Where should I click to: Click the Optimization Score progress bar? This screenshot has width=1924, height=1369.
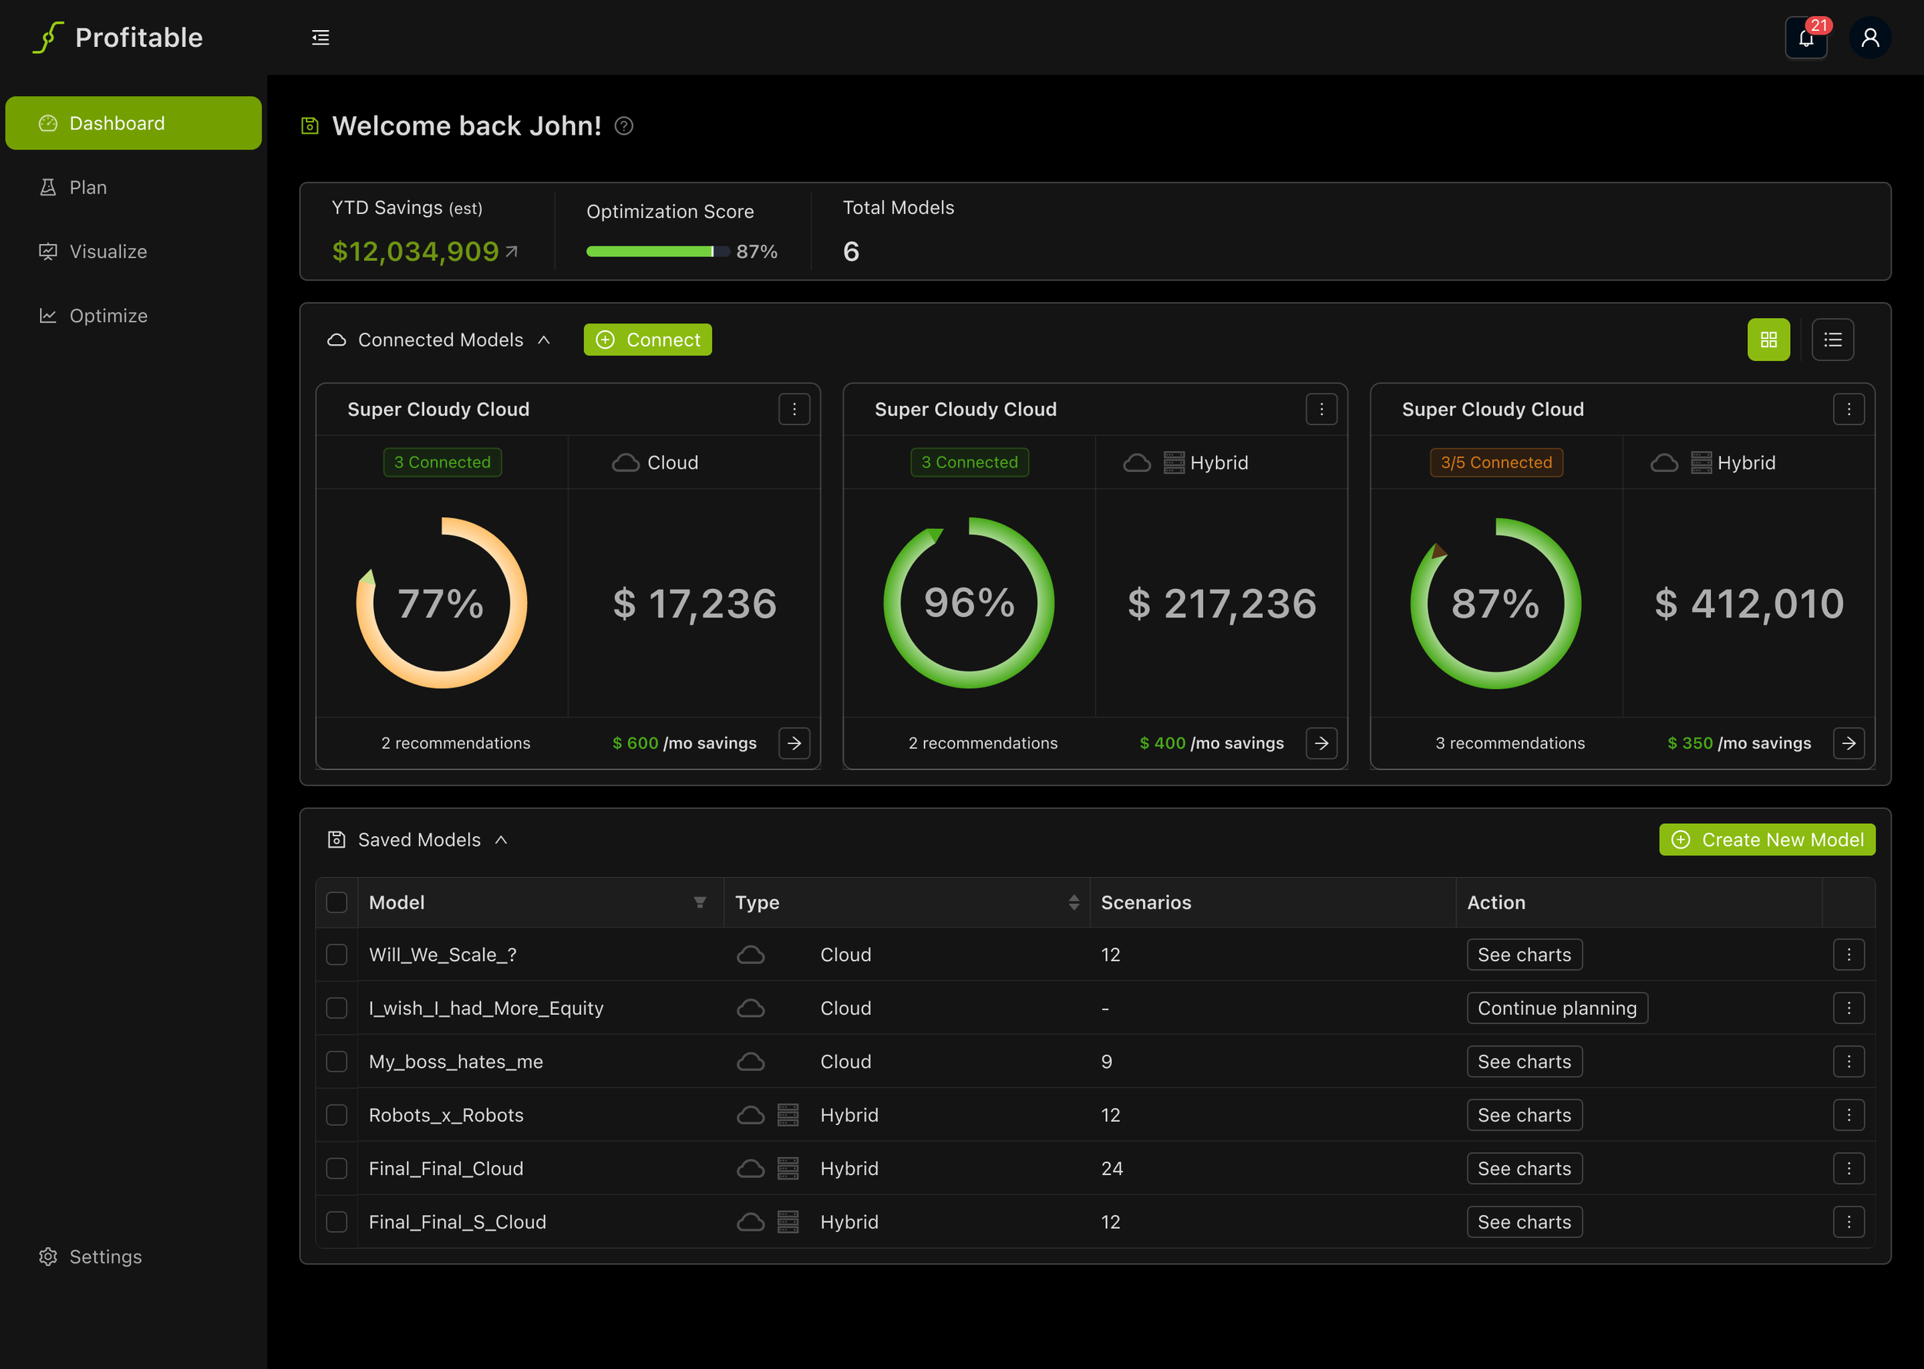click(657, 251)
